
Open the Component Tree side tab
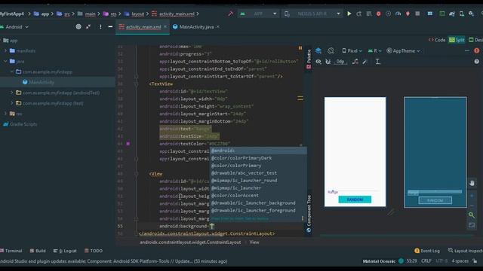point(309,214)
